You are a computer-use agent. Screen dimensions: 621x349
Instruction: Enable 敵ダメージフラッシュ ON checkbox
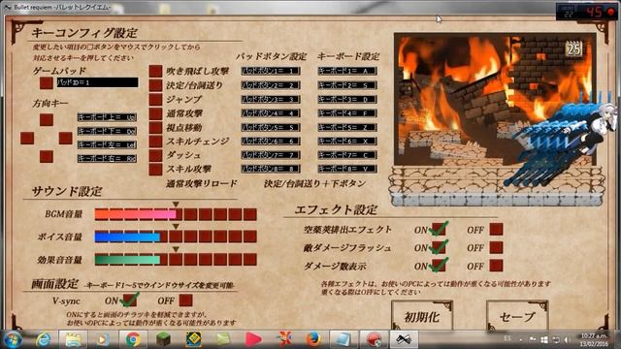[439, 247]
